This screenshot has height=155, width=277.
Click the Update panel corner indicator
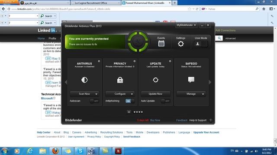(170, 61)
